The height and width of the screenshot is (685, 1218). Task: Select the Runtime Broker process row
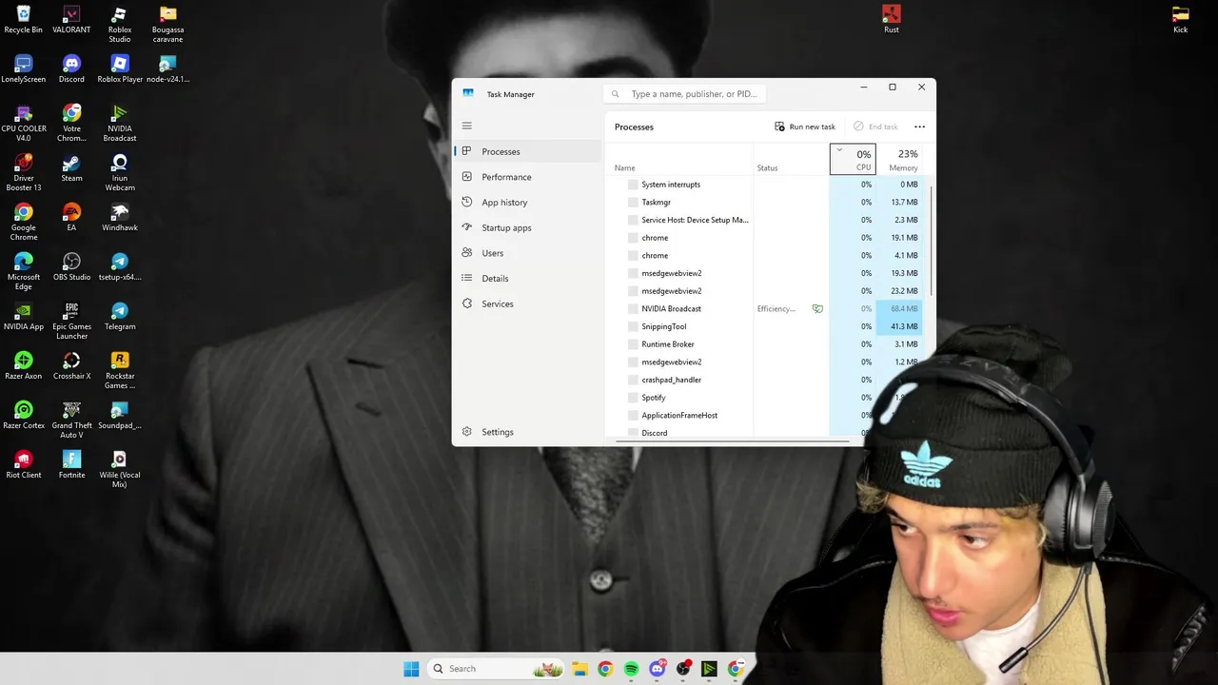click(x=766, y=344)
